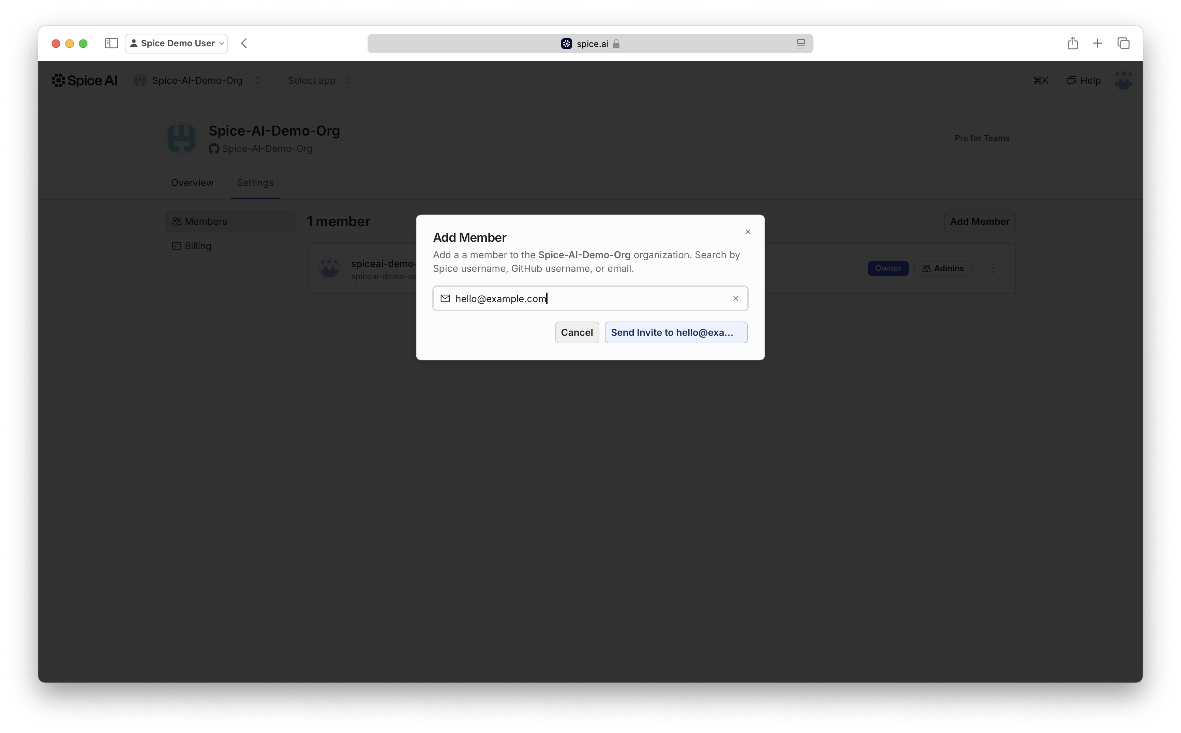This screenshot has width=1181, height=733.
Task: Close the Add Member dialog
Action: point(748,232)
